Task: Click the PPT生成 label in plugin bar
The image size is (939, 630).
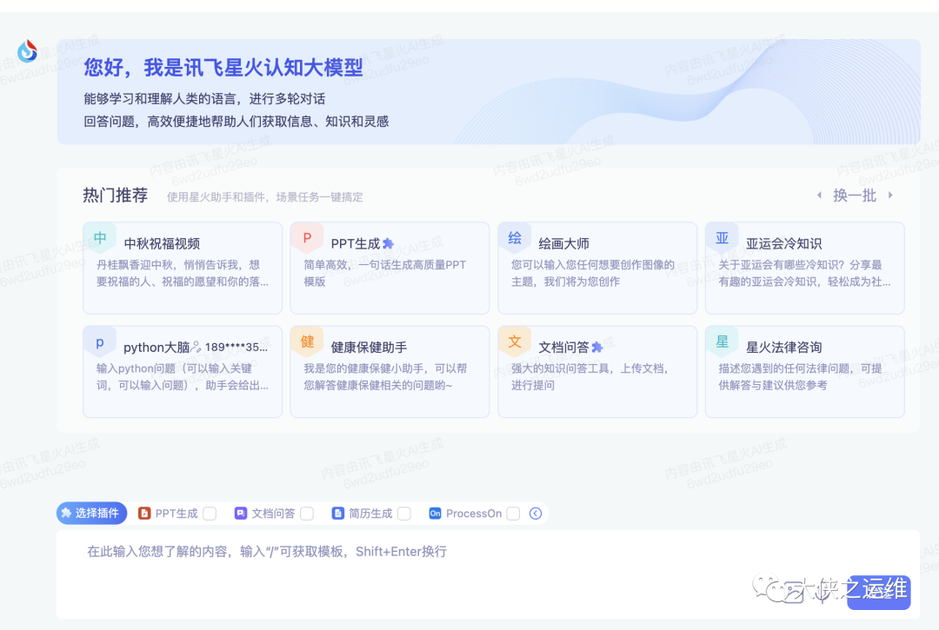Action: point(176,514)
